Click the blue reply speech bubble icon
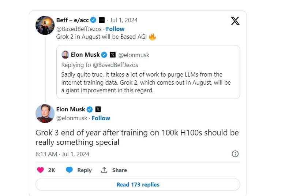 [x=70, y=170]
